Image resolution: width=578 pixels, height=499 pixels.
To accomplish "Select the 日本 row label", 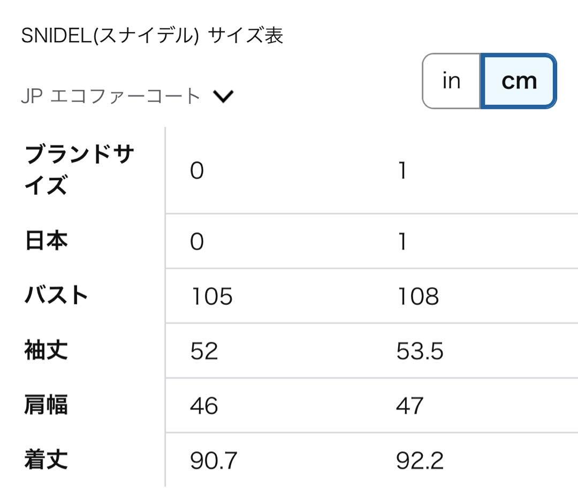I will (47, 241).
